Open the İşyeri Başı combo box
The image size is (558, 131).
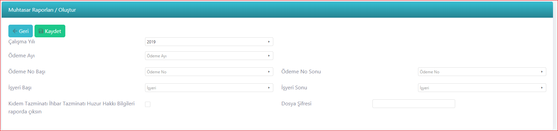click(x=209, y=88)
